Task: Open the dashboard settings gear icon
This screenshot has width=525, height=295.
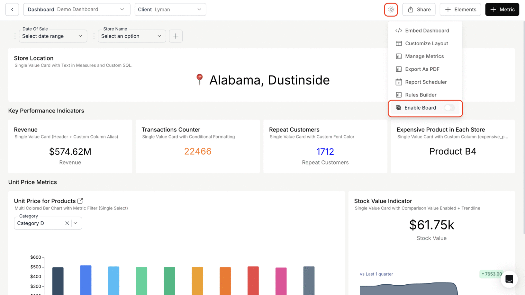Action: 391,9
